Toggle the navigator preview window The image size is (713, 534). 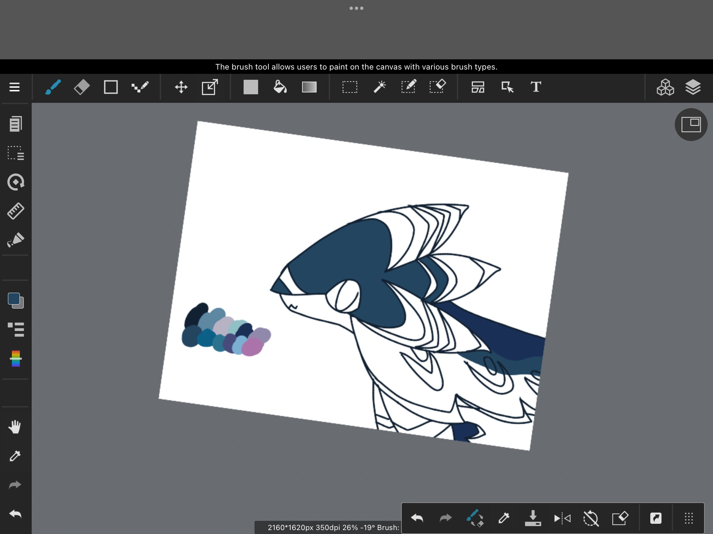point(690,125)
